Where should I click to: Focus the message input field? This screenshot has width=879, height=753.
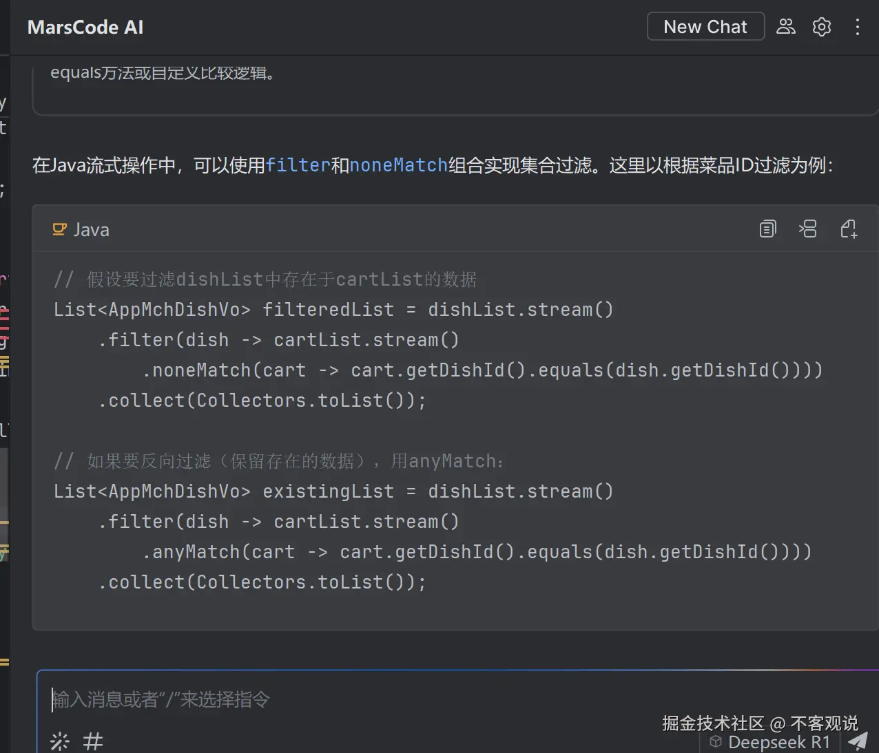pos(276,699)
